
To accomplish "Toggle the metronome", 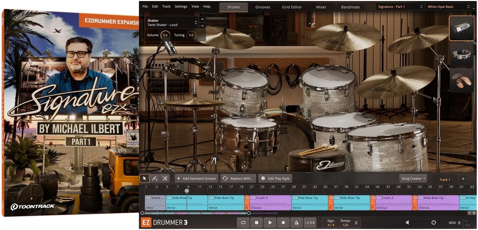I will [x=296, y=223].
